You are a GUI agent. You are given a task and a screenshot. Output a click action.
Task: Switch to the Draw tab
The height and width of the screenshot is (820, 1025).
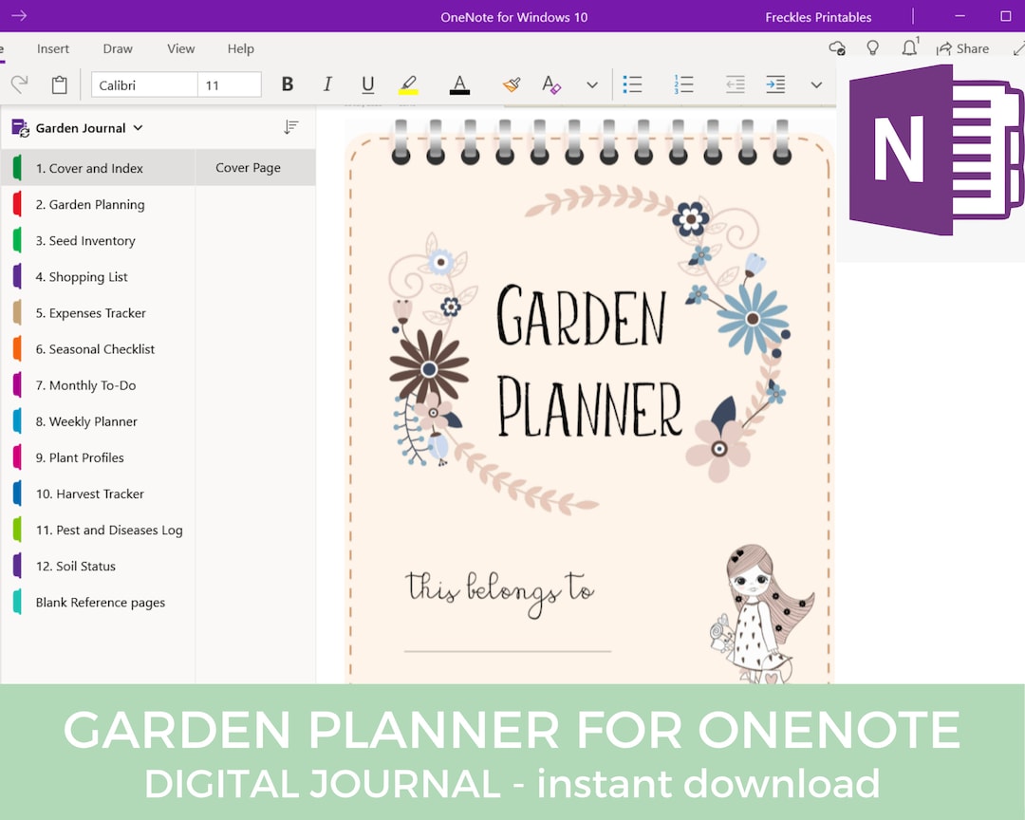click(117, 48)
